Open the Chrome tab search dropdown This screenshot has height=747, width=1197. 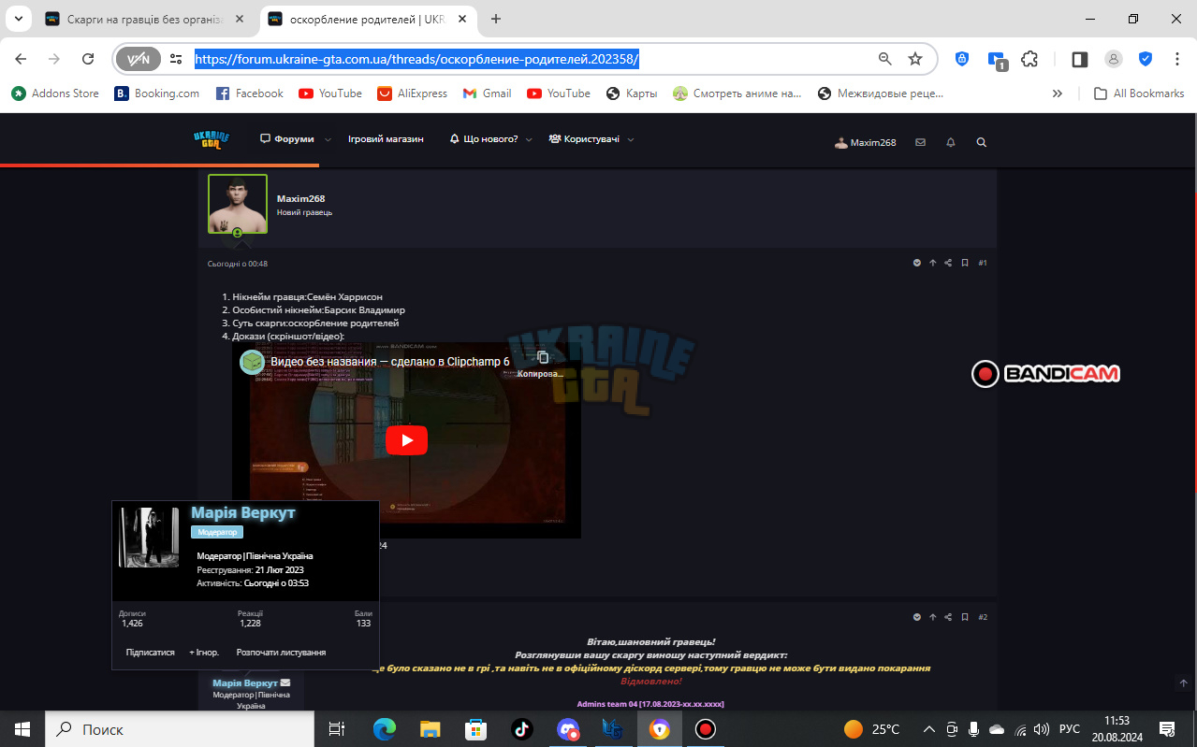pyautogui.click(x=18, y=19)
